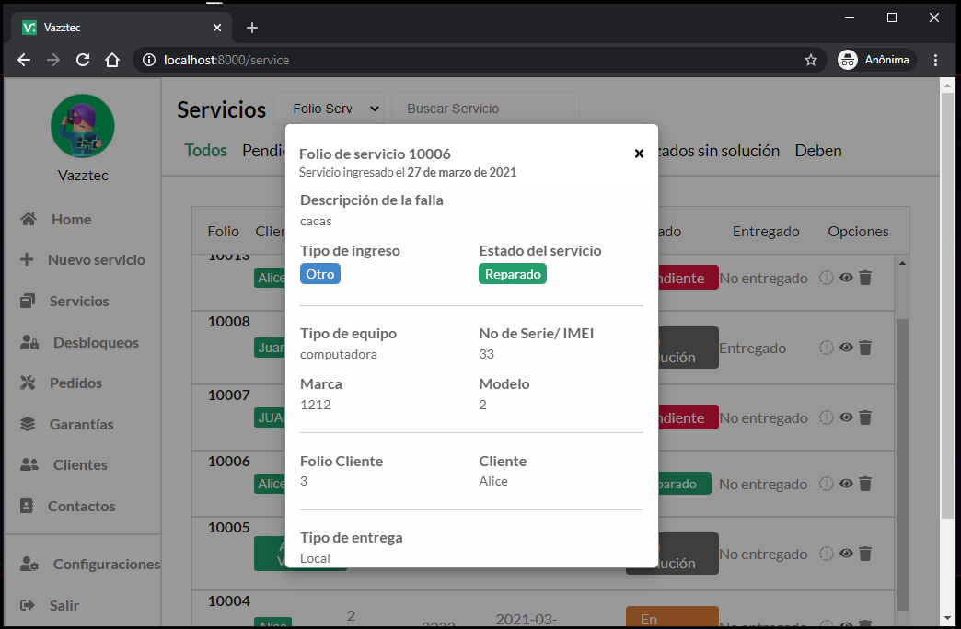Image resolution: width=961 pixels, height=629 pixels.
Task: Click the browser home button
Action: (x=112, y=60)
